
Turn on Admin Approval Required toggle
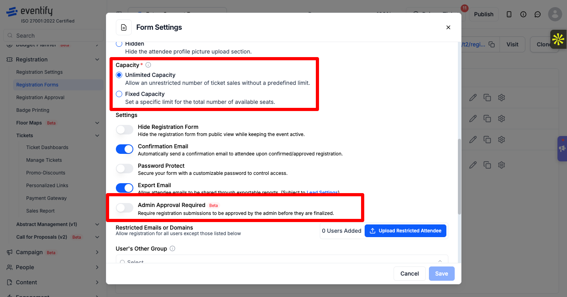[125, 208]
